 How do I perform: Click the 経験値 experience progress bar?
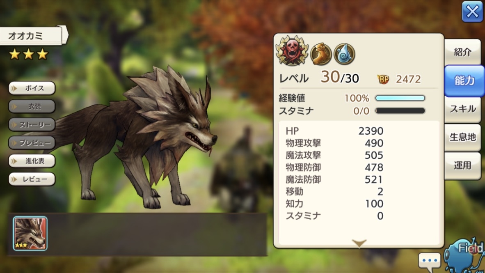(400, 98)
